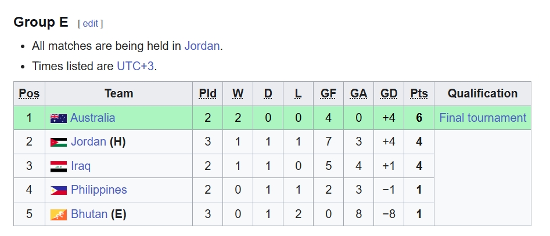Click the GD column header abbreviation

click(x=389, y=93)
